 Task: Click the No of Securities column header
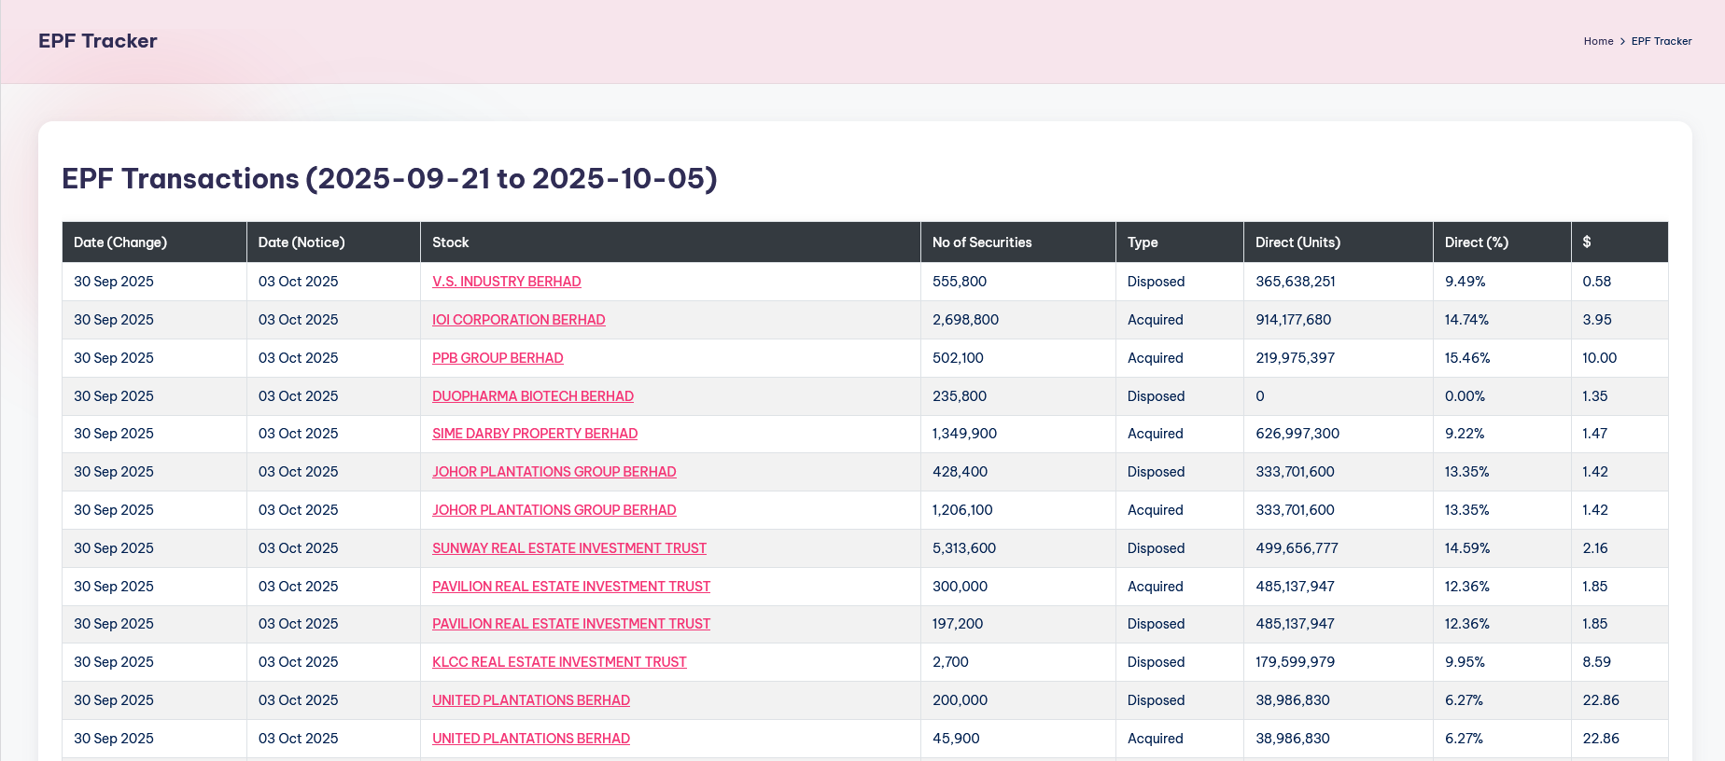tap(982, 242)
